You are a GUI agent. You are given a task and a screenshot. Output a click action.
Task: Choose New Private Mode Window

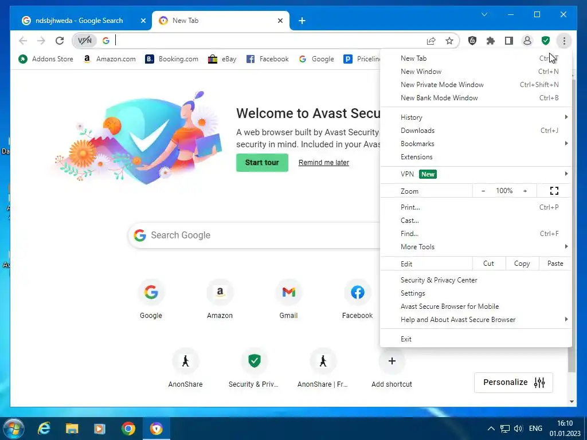click(476, 85)
